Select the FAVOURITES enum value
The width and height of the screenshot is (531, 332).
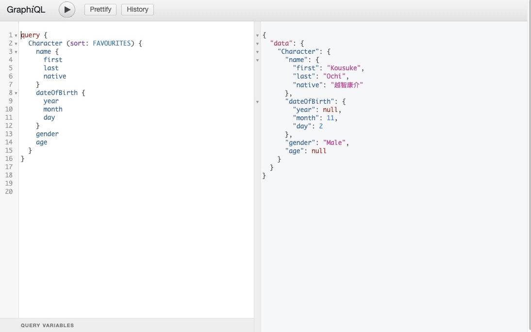112,43
